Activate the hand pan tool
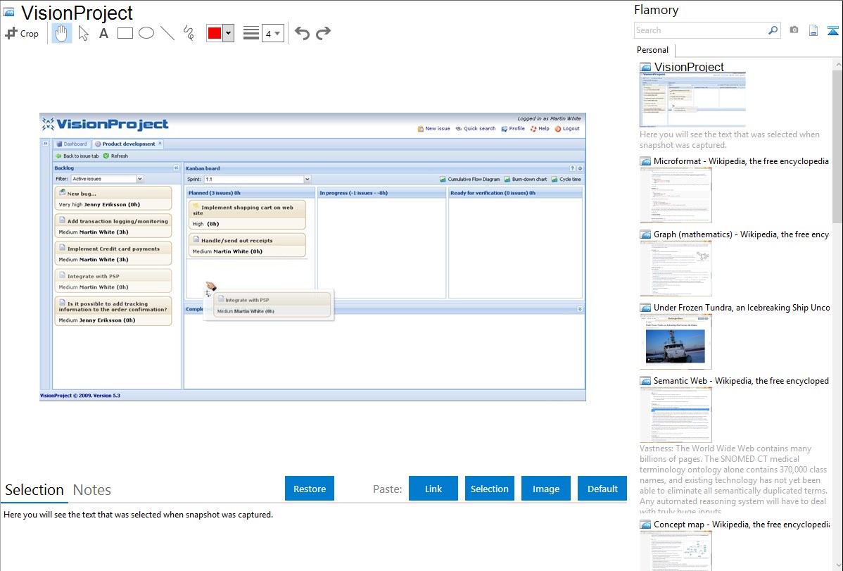The width and height of the screenshot is (843, 571). click(61, 33)
